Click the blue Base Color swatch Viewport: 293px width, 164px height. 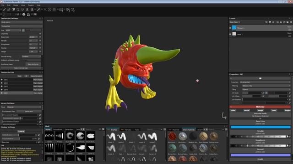(260, 127)
